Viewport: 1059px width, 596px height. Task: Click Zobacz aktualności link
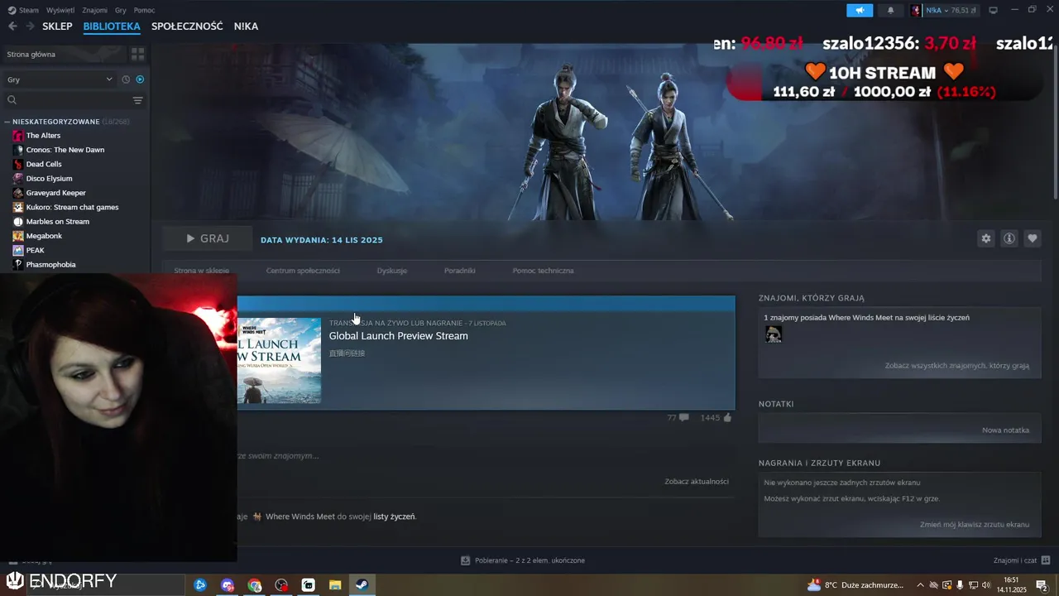point(697,482)
